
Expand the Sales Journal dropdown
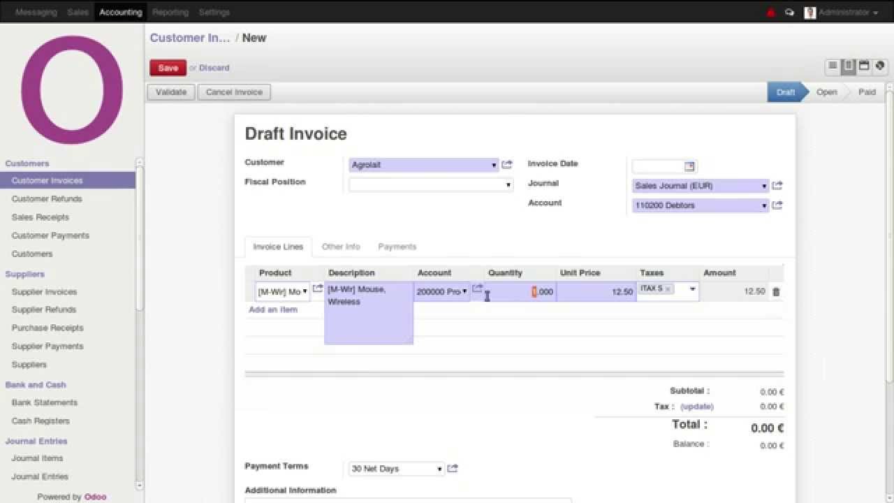click(764, 187)
